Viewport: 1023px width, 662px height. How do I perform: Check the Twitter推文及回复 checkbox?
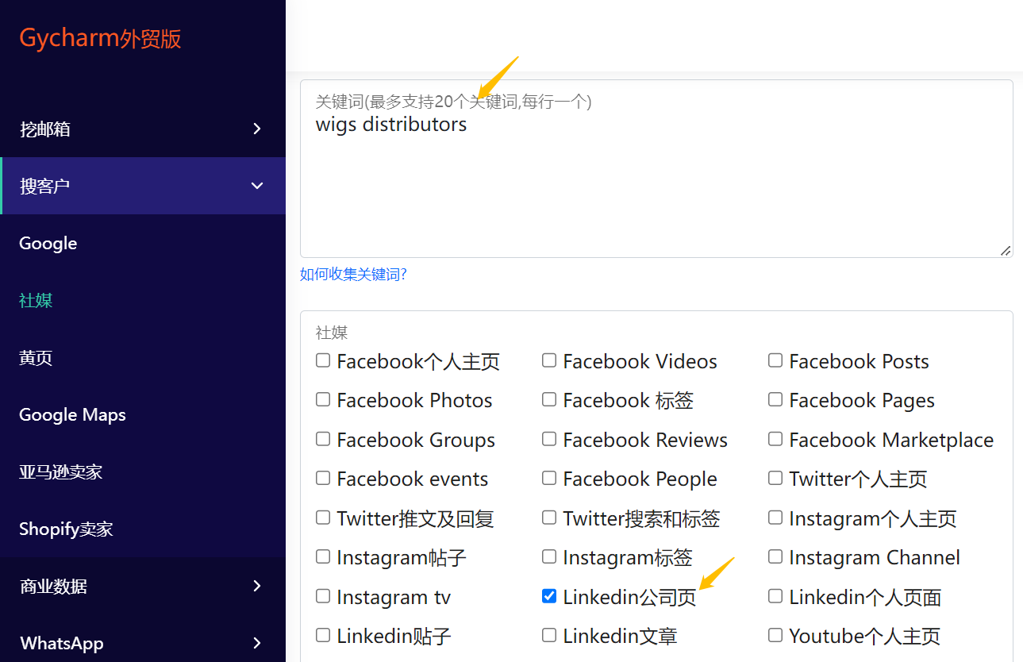click(323, 518)
